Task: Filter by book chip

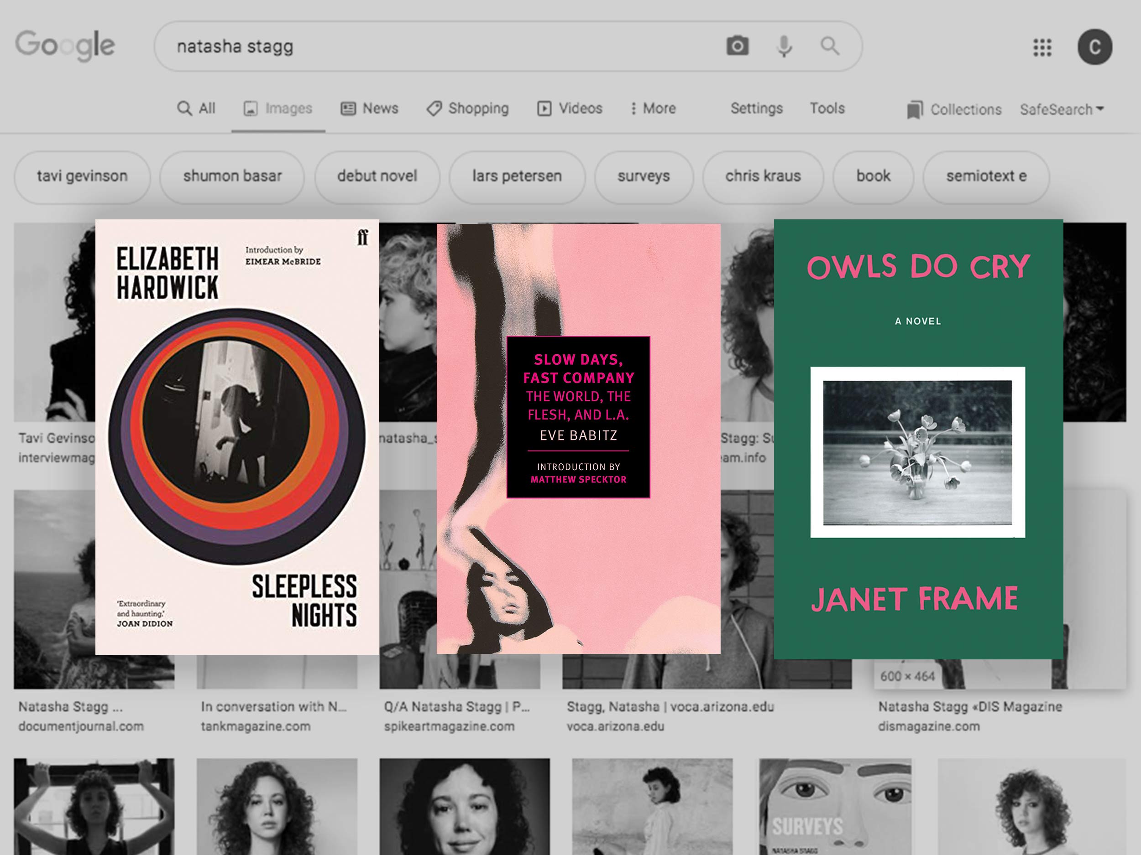Action: 873,177
